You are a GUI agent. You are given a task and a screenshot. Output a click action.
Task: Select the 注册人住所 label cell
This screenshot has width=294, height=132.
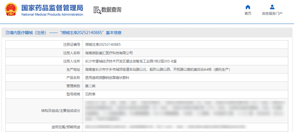(44, 61)
